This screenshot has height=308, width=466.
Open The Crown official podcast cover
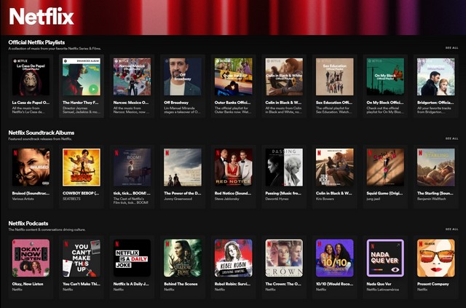(x=284, y=258)
